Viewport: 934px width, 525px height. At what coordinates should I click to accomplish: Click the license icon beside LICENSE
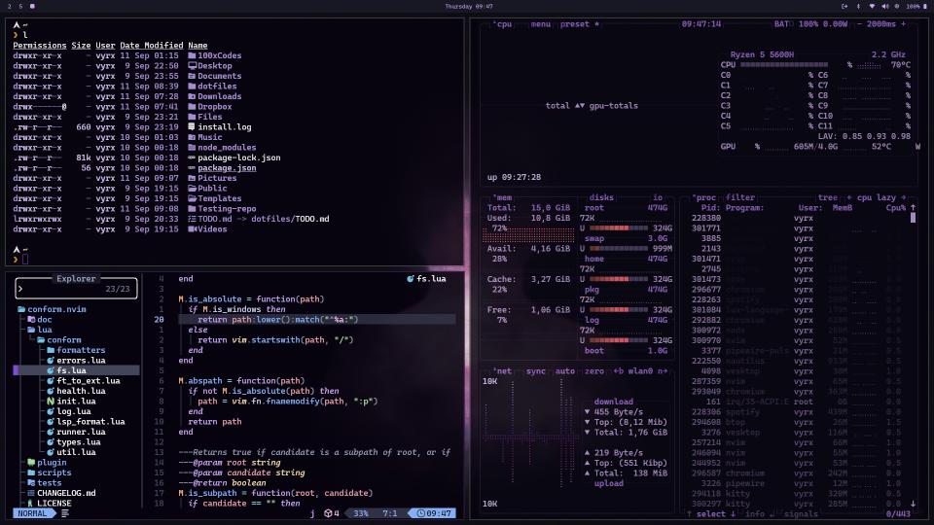click(31, 503)
